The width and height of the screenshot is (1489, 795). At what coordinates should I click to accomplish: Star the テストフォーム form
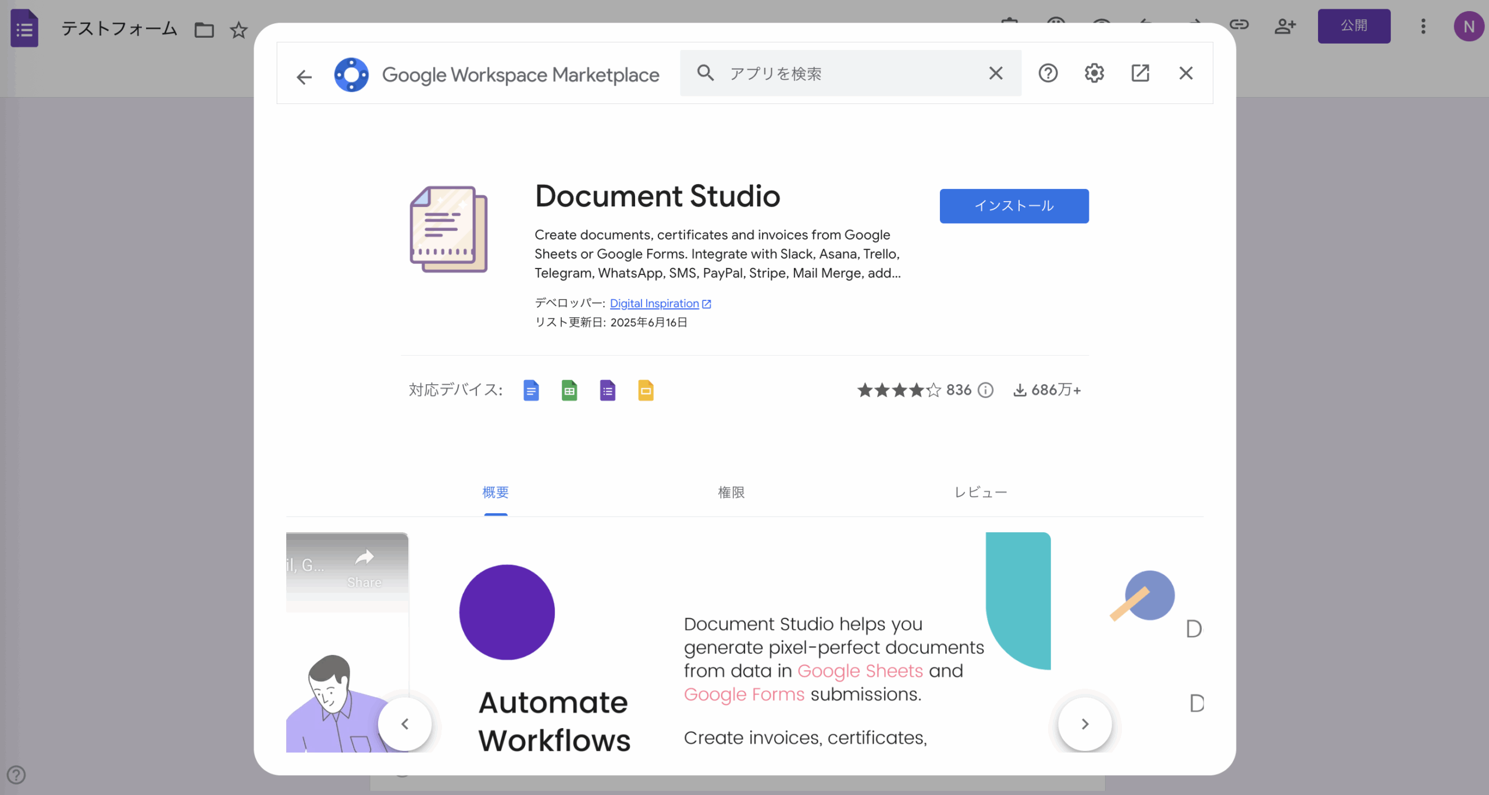238,30
